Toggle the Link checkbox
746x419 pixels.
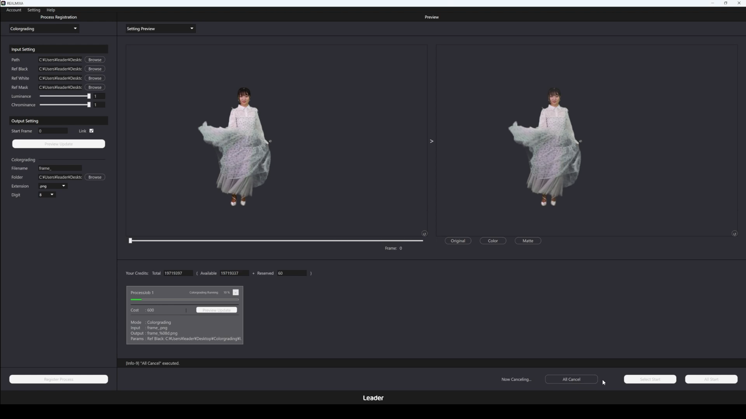(92, 131)
